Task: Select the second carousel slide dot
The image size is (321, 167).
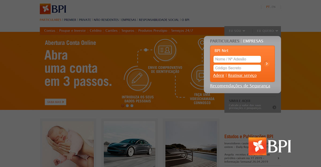Action: pos(127,106)
